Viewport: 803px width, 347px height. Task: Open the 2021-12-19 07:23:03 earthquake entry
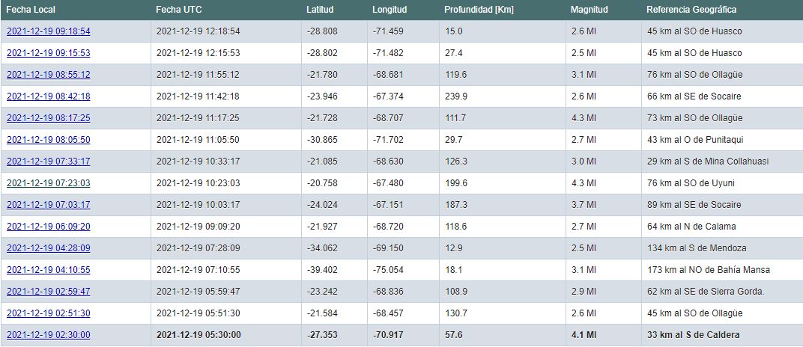point(48,183)
